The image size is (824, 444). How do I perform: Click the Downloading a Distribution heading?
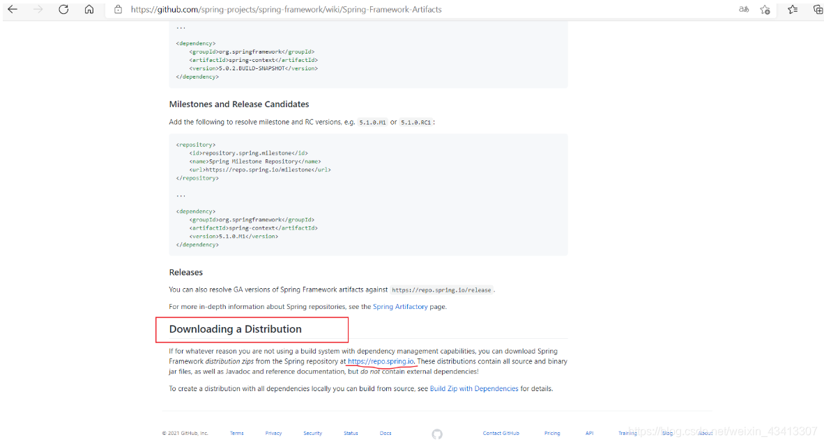236,329
